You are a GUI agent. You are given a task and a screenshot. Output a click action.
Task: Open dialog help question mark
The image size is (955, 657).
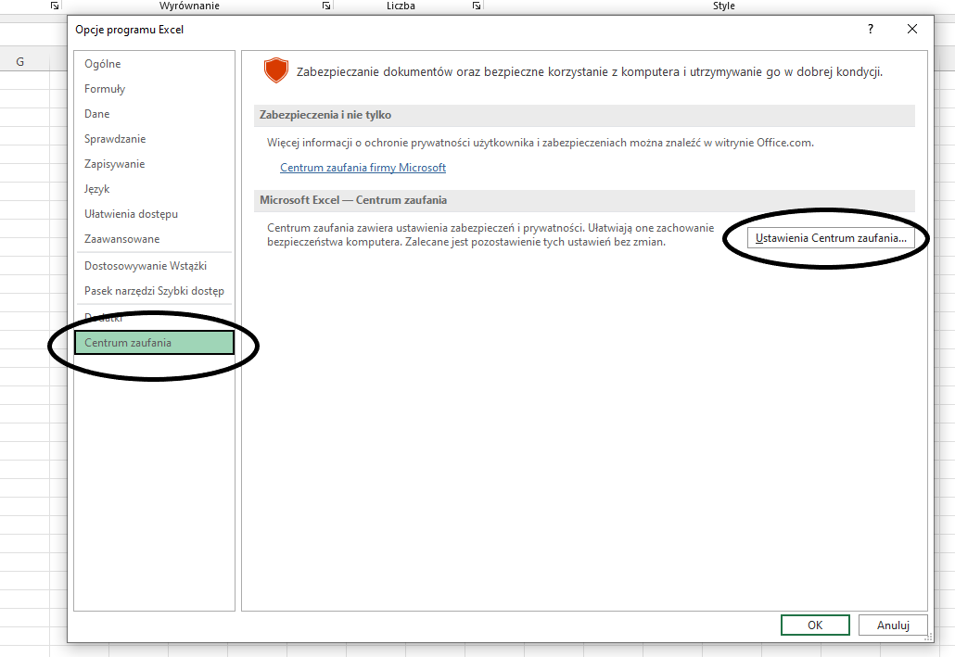(x=871, y=29)
